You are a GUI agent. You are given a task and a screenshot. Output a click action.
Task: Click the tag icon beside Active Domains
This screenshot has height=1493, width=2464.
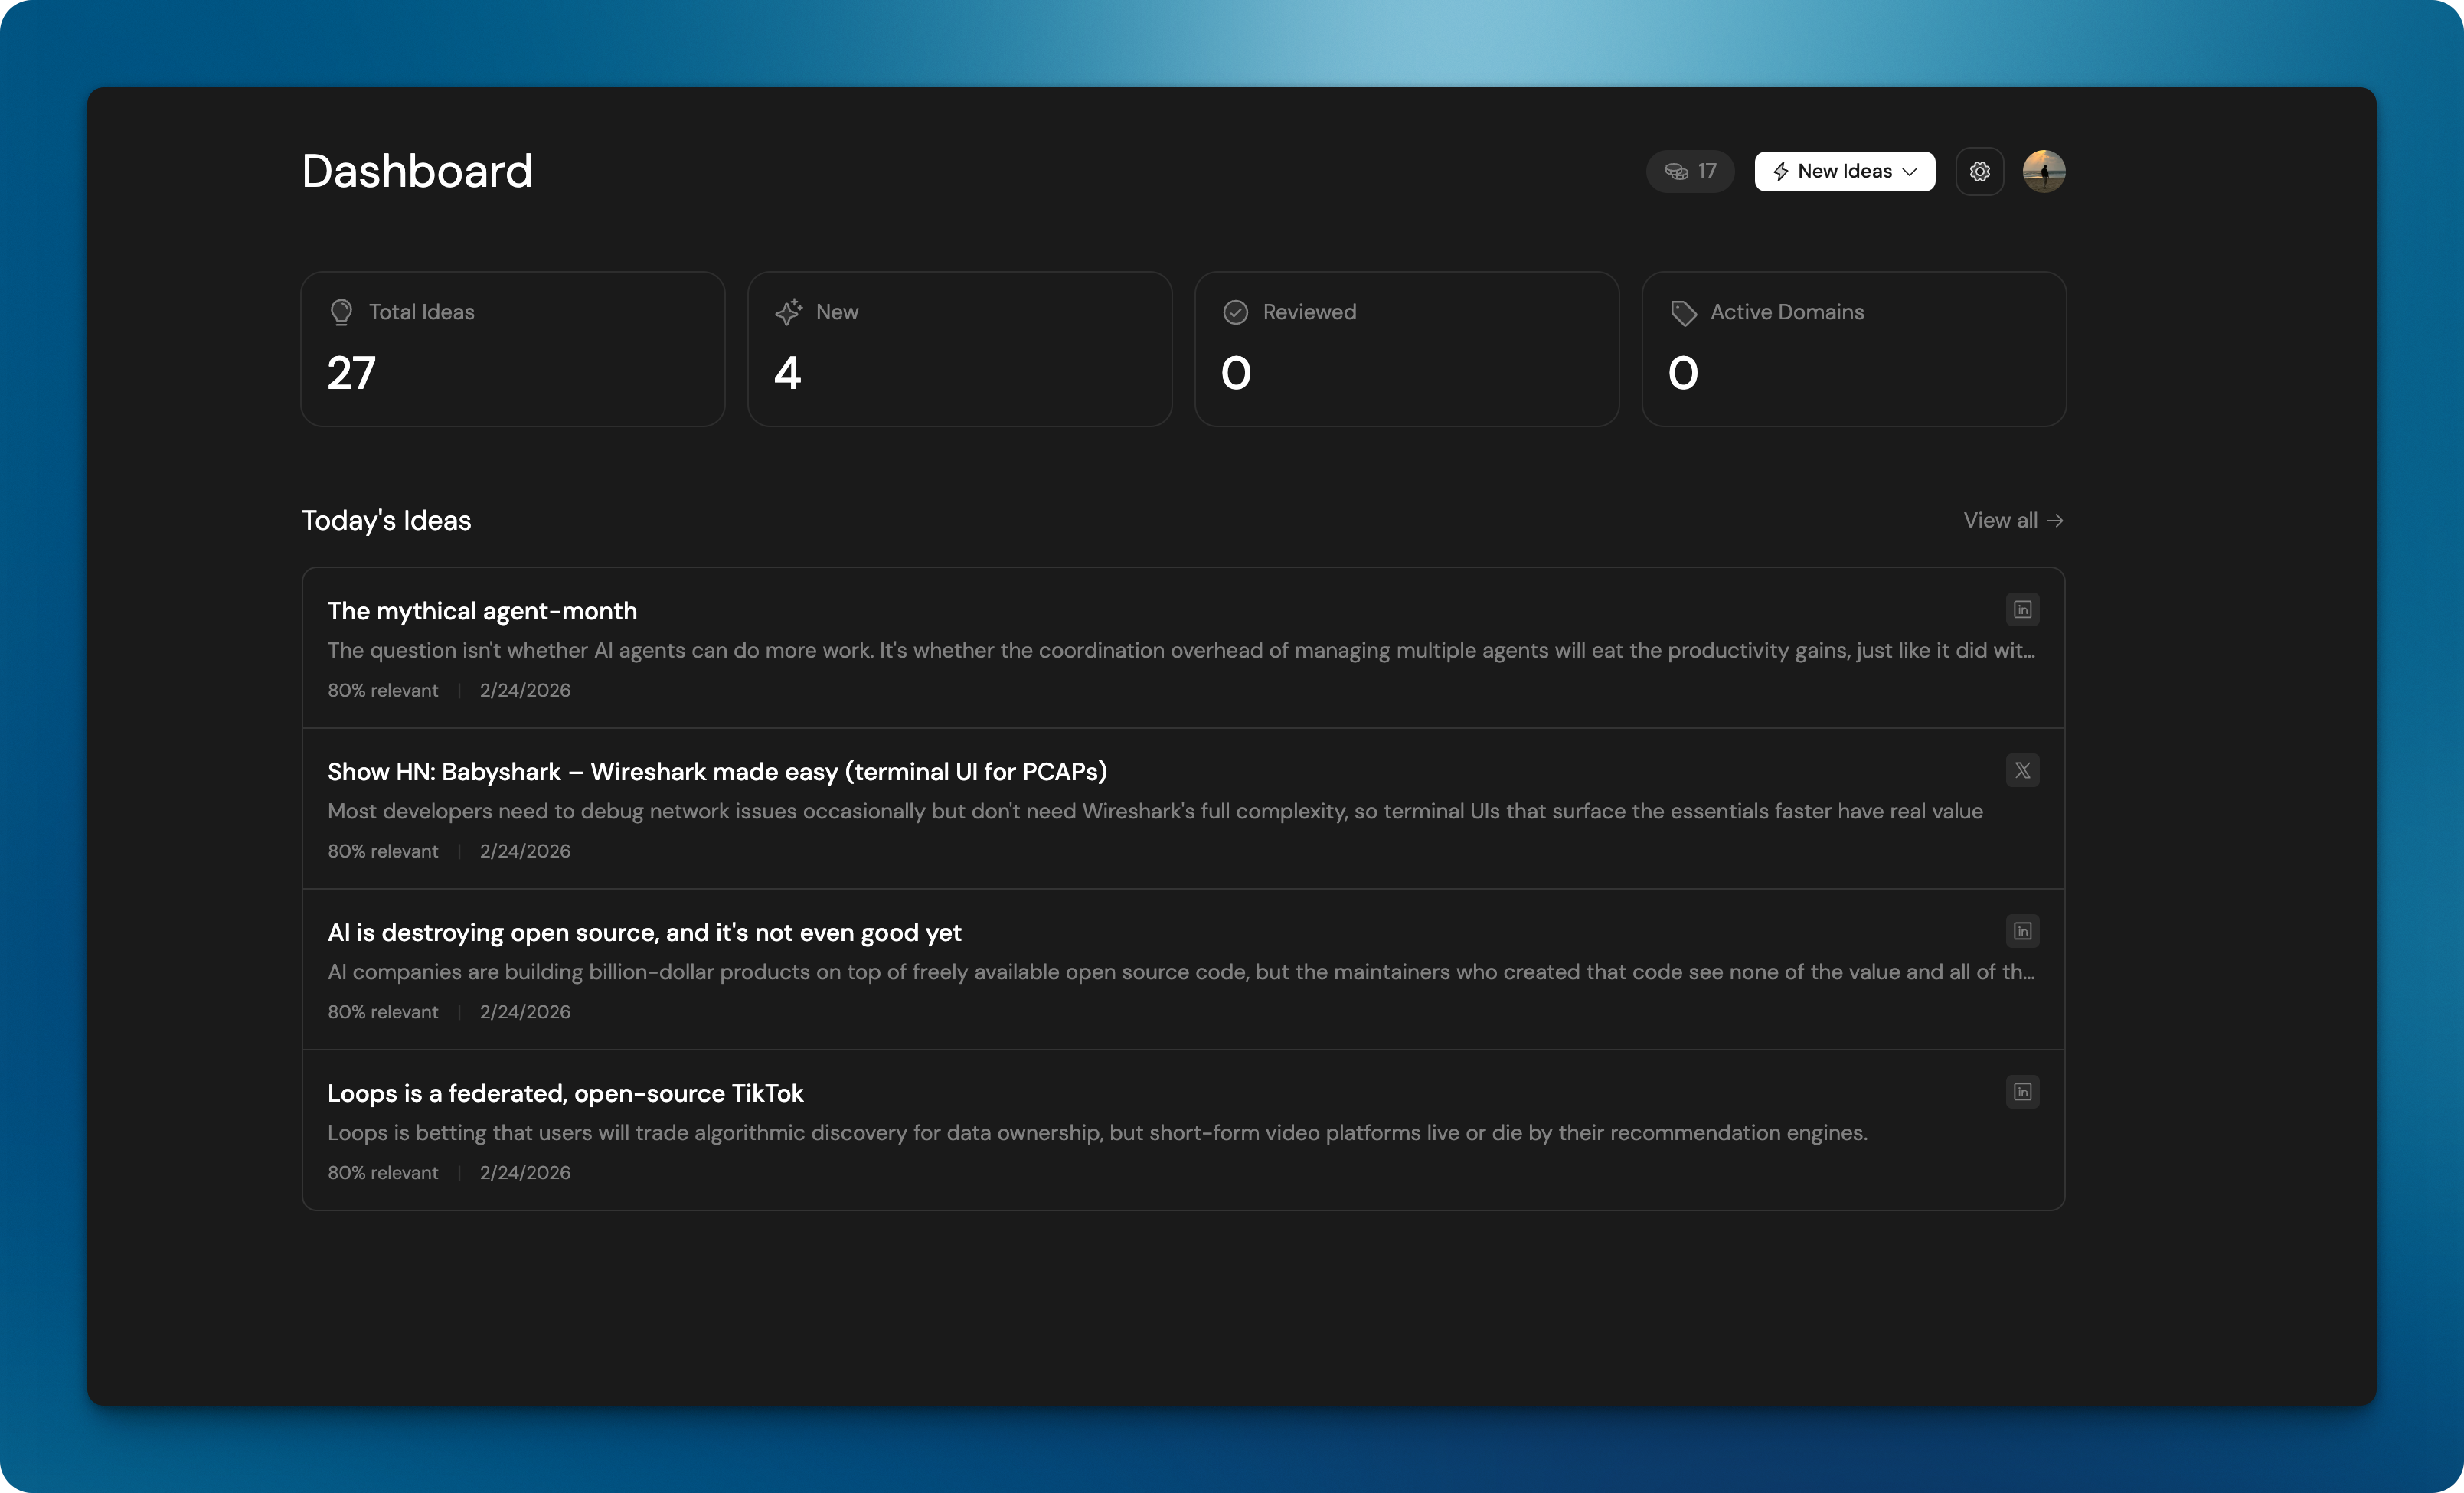pyautogui.click(x=1683, y=313)
